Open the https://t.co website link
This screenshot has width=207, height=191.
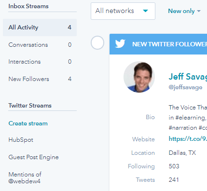point(188,139)
